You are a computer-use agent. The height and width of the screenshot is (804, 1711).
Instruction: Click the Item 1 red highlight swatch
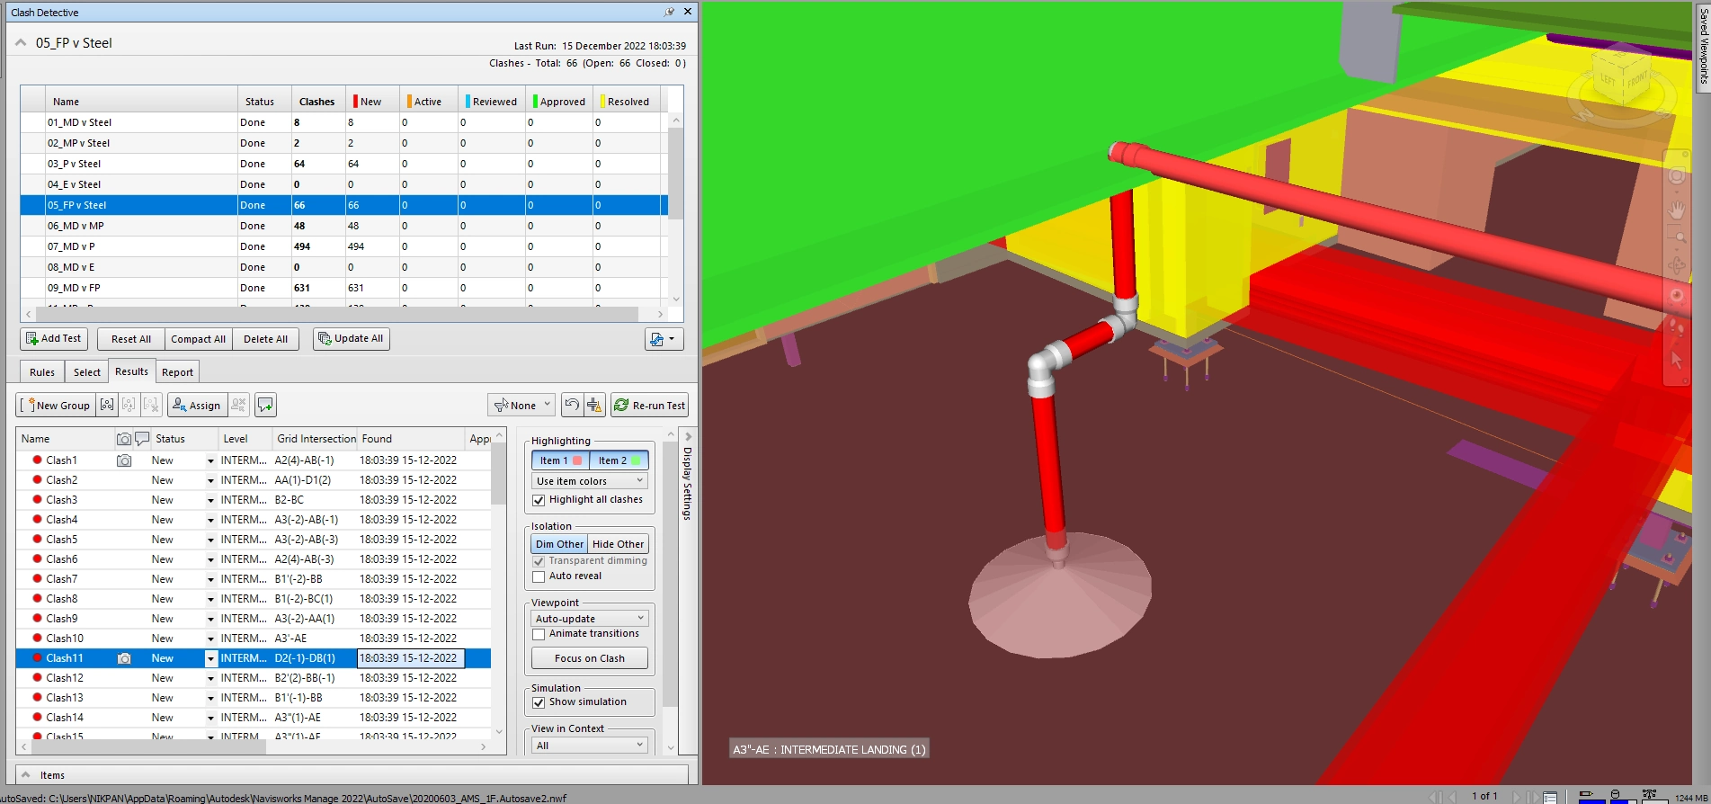click(577, 460)
